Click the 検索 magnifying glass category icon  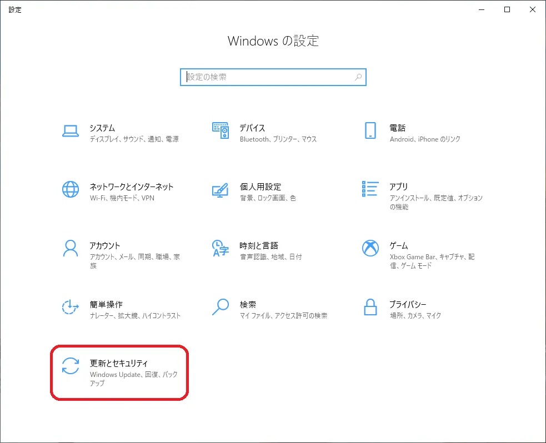(221, 307)
